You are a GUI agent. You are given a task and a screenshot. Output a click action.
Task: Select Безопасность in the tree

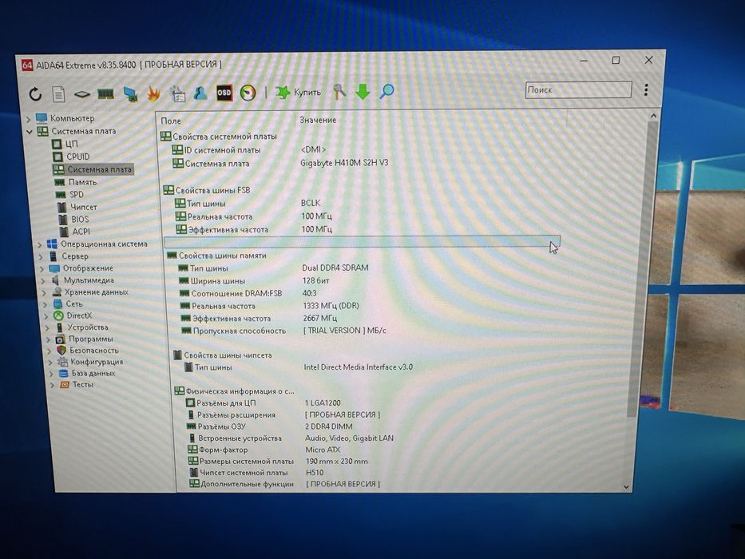coord(93,351)
